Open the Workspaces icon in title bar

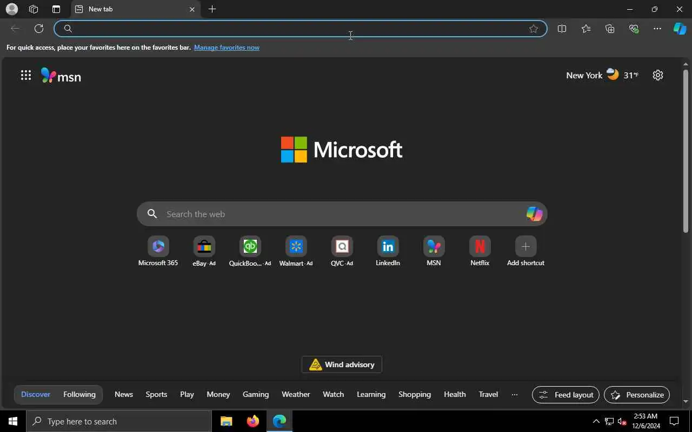(34, 9)
